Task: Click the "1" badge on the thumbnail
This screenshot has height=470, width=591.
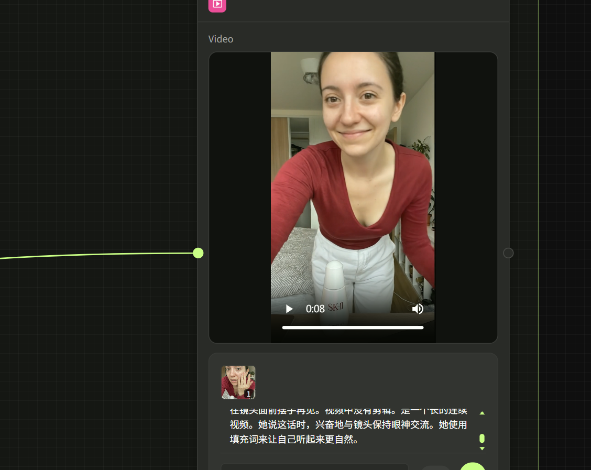Action: pos(248,394)
